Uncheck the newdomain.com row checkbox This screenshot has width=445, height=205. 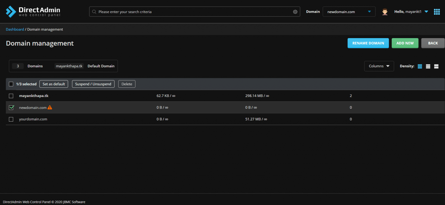pos(11,107)
